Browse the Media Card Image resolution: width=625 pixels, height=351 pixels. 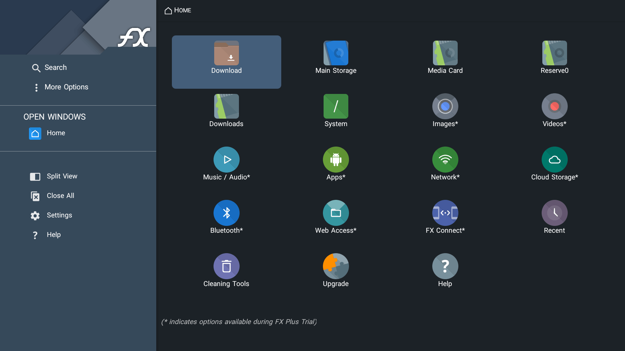click(x=445, y=57)
